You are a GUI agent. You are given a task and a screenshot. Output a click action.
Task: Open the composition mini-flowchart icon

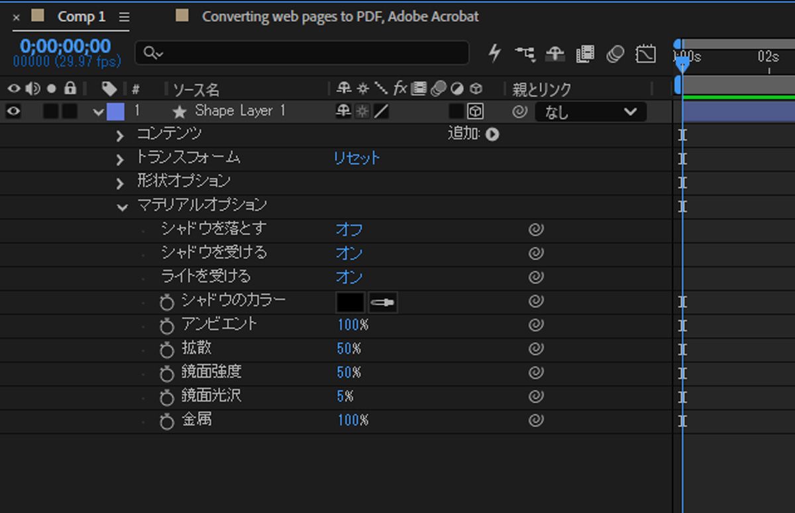tap(524, 54)
